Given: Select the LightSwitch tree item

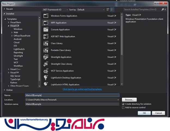Looking at the screenshot, I should [19, 49].
